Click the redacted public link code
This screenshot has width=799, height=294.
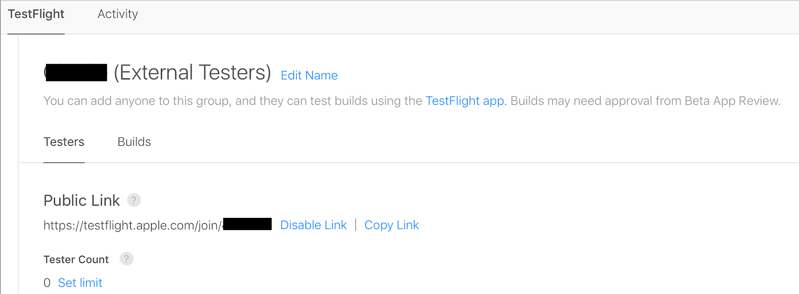[x=247, y=224]
